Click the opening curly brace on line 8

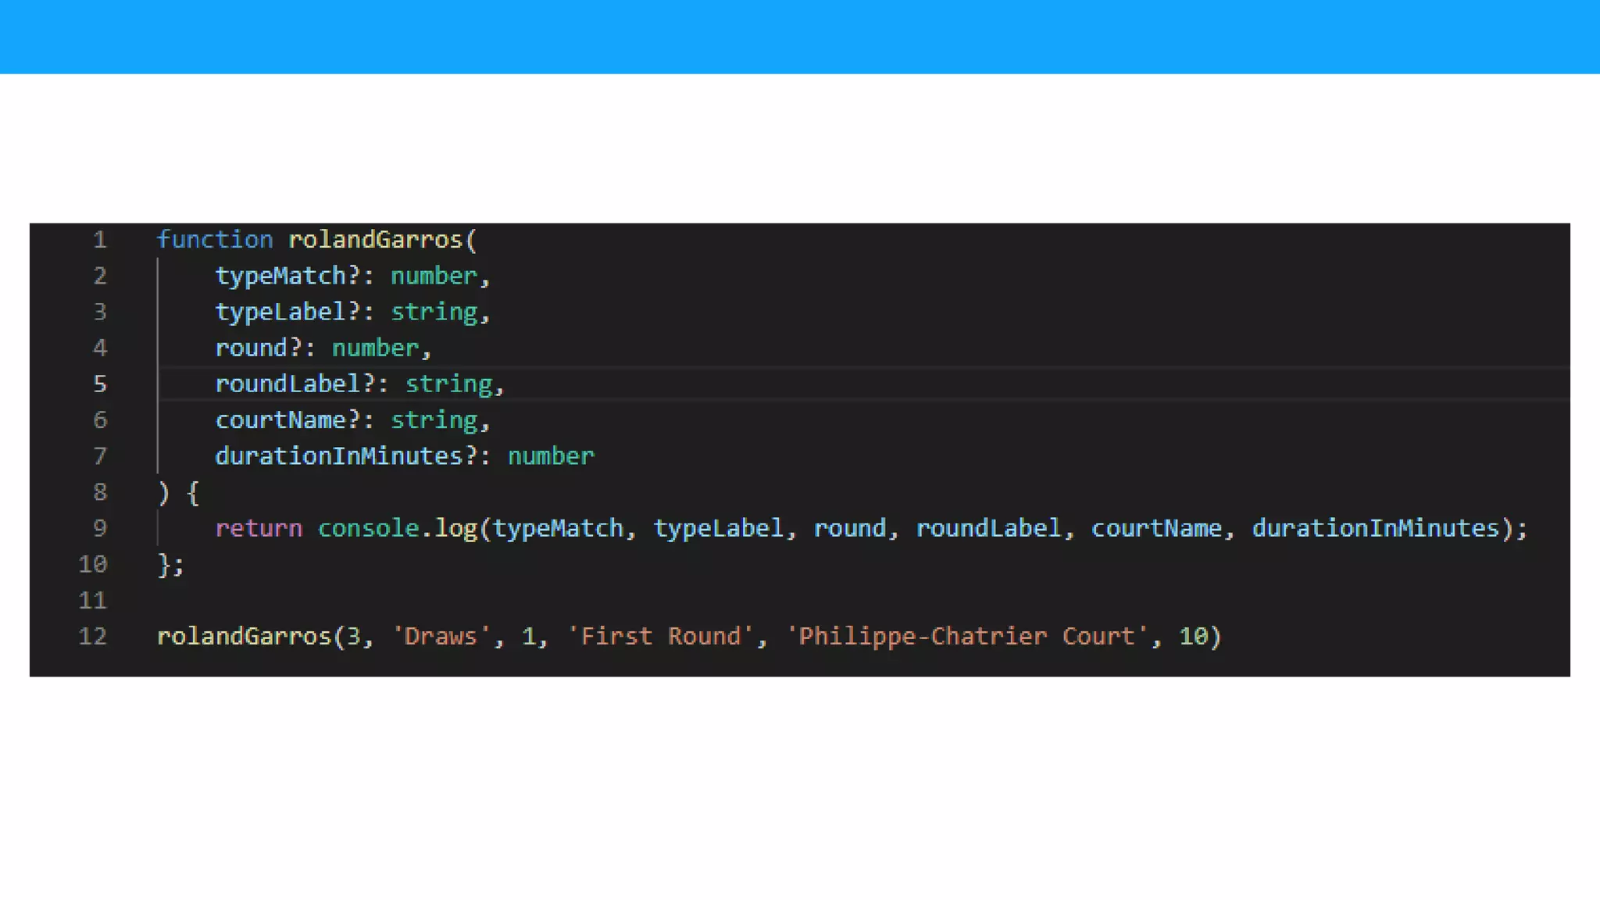[x=193, y=492]
